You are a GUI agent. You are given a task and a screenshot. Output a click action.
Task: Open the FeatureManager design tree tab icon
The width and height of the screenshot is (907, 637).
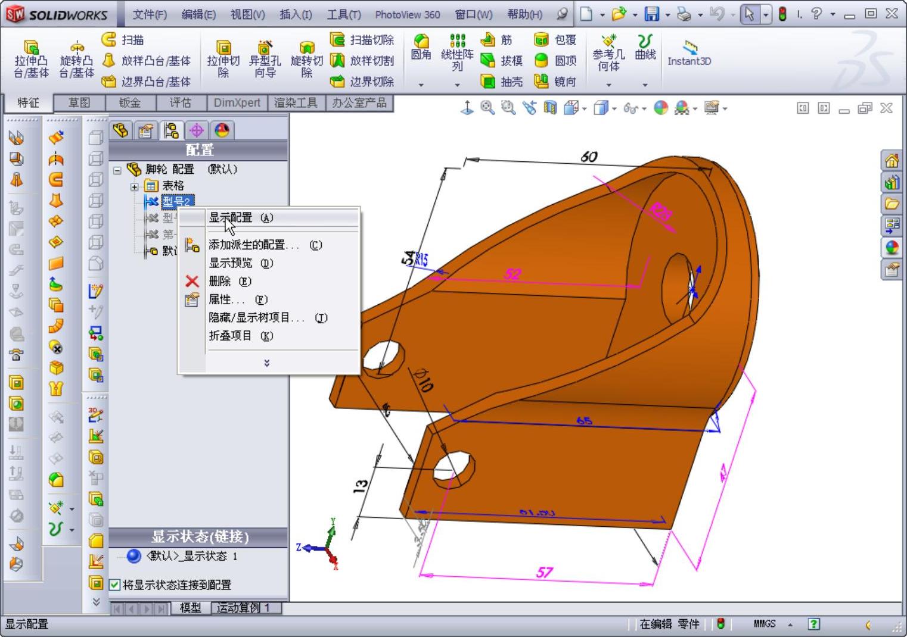(120, 130)
